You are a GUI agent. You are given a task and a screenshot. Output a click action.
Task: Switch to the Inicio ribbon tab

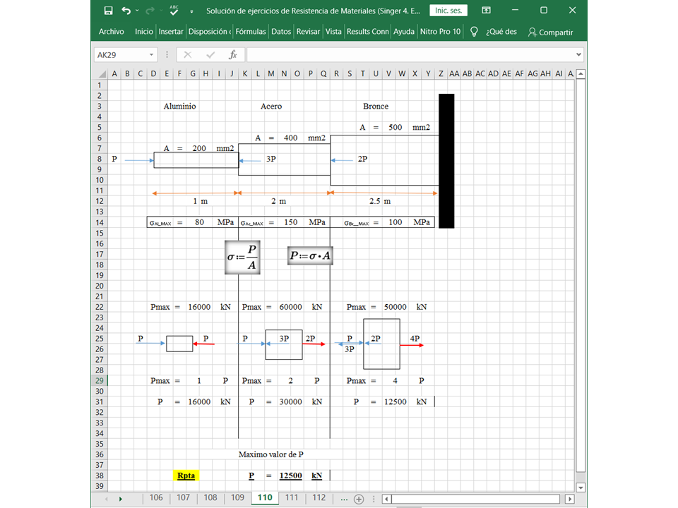click(x=144, y=32)
